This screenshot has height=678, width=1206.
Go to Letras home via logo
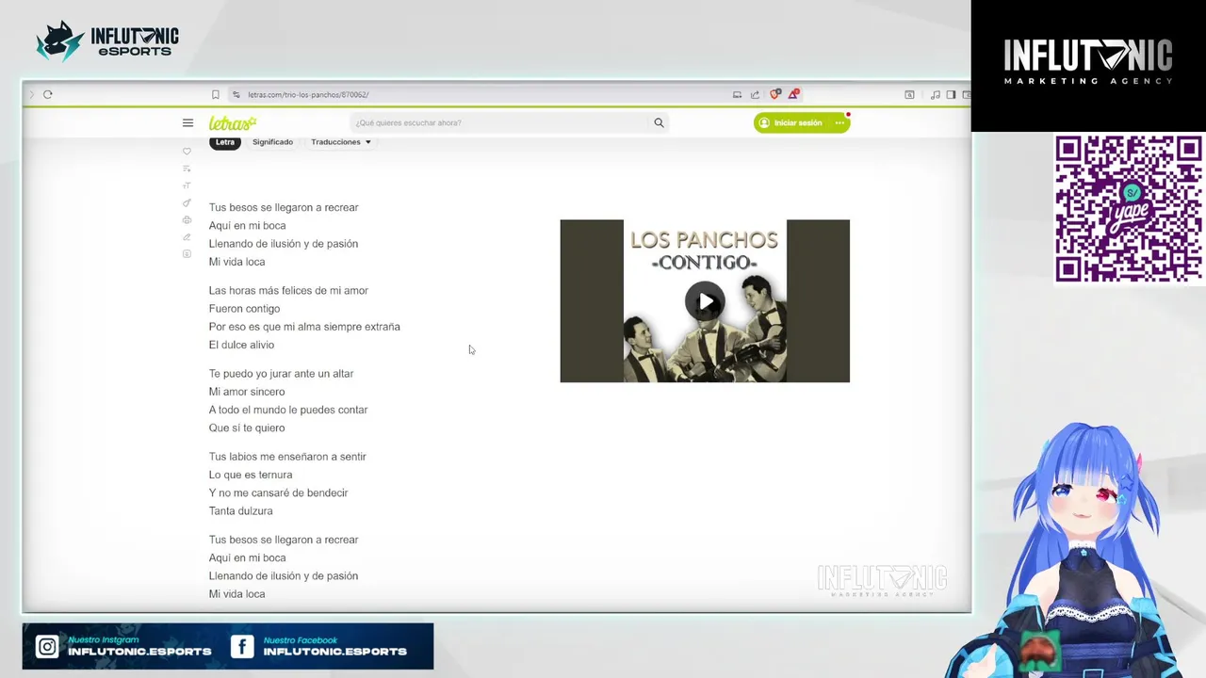pyautogui.click(x=233, y=122)
